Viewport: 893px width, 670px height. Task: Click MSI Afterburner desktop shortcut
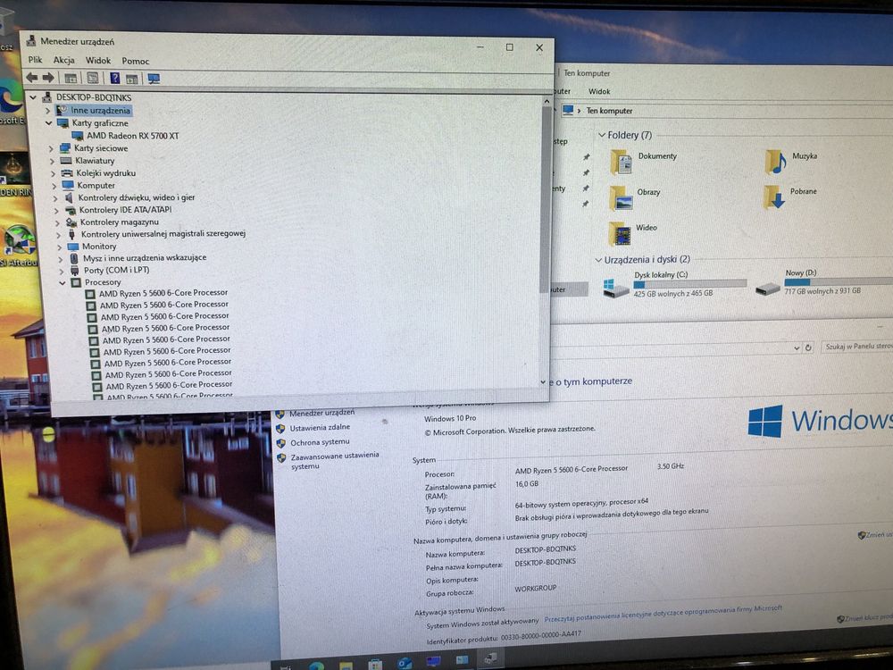point(19,247)
